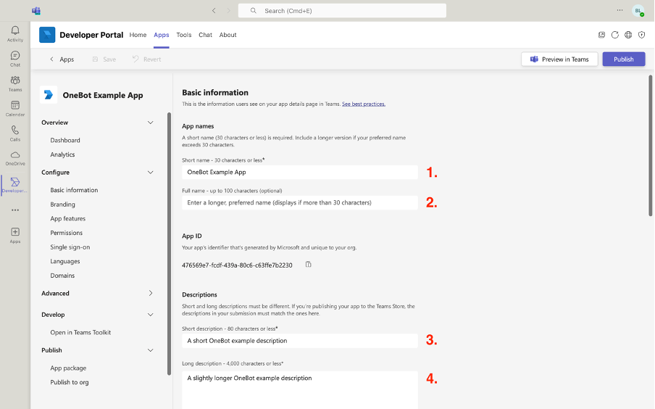
Task: Click the Search (Cmd+E) box
Action: [342, 11]
